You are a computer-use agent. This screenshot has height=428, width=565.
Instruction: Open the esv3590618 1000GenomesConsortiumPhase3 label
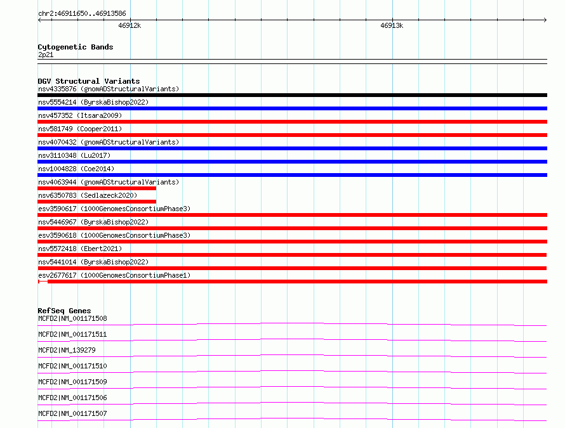pyautogui.click(x=114, y=235)
